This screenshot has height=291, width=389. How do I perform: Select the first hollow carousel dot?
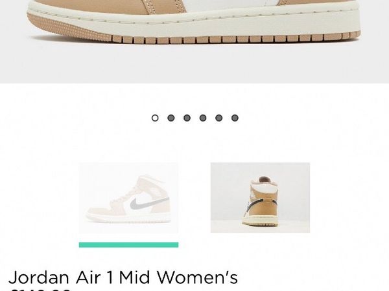(x=155, y=118)
